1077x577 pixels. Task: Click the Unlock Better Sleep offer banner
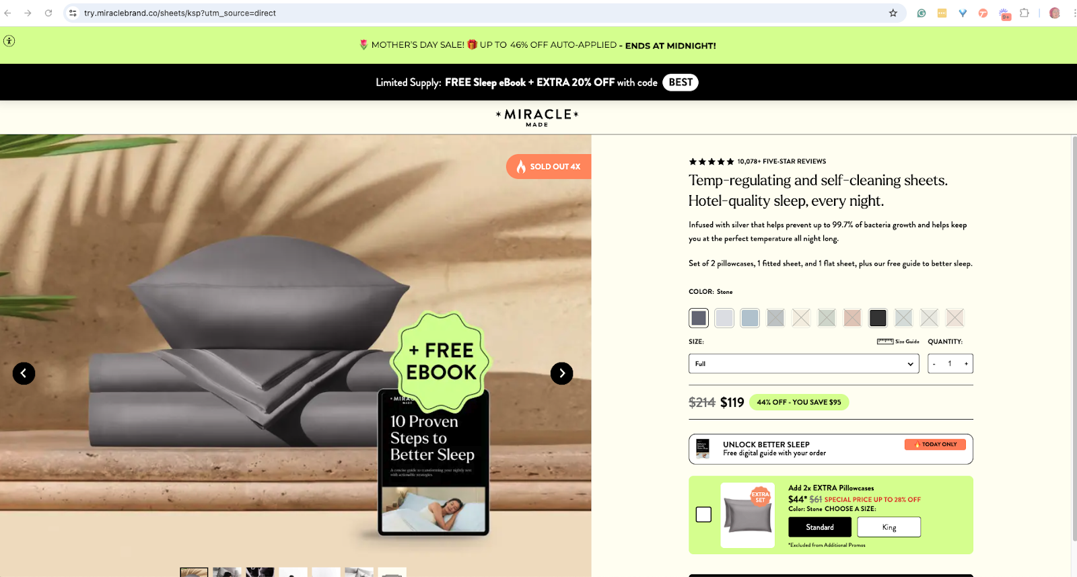(x=831, y=449)
